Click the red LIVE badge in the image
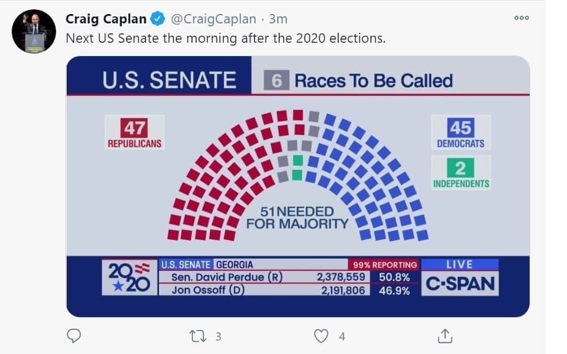 (x=459, y=264)
